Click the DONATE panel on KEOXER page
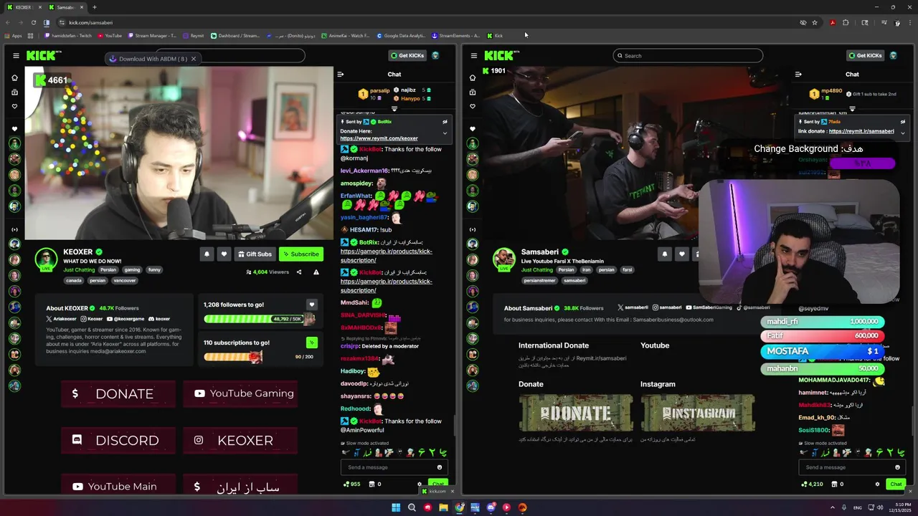Screen dimensions: 918x516 coord(118,393)
